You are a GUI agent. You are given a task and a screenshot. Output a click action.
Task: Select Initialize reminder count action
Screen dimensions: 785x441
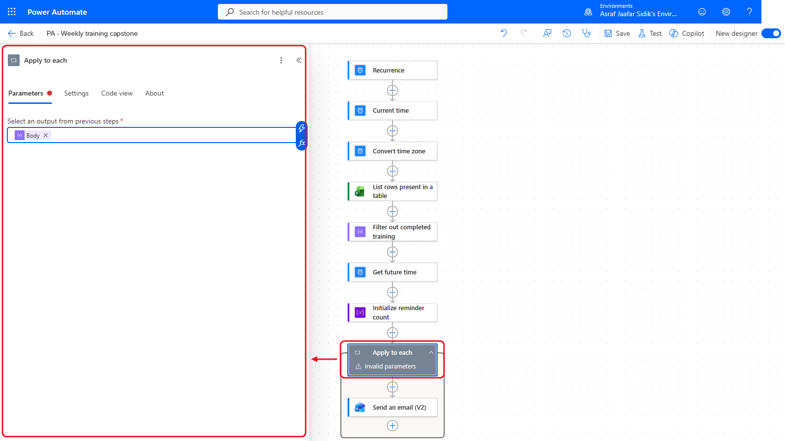392,313
